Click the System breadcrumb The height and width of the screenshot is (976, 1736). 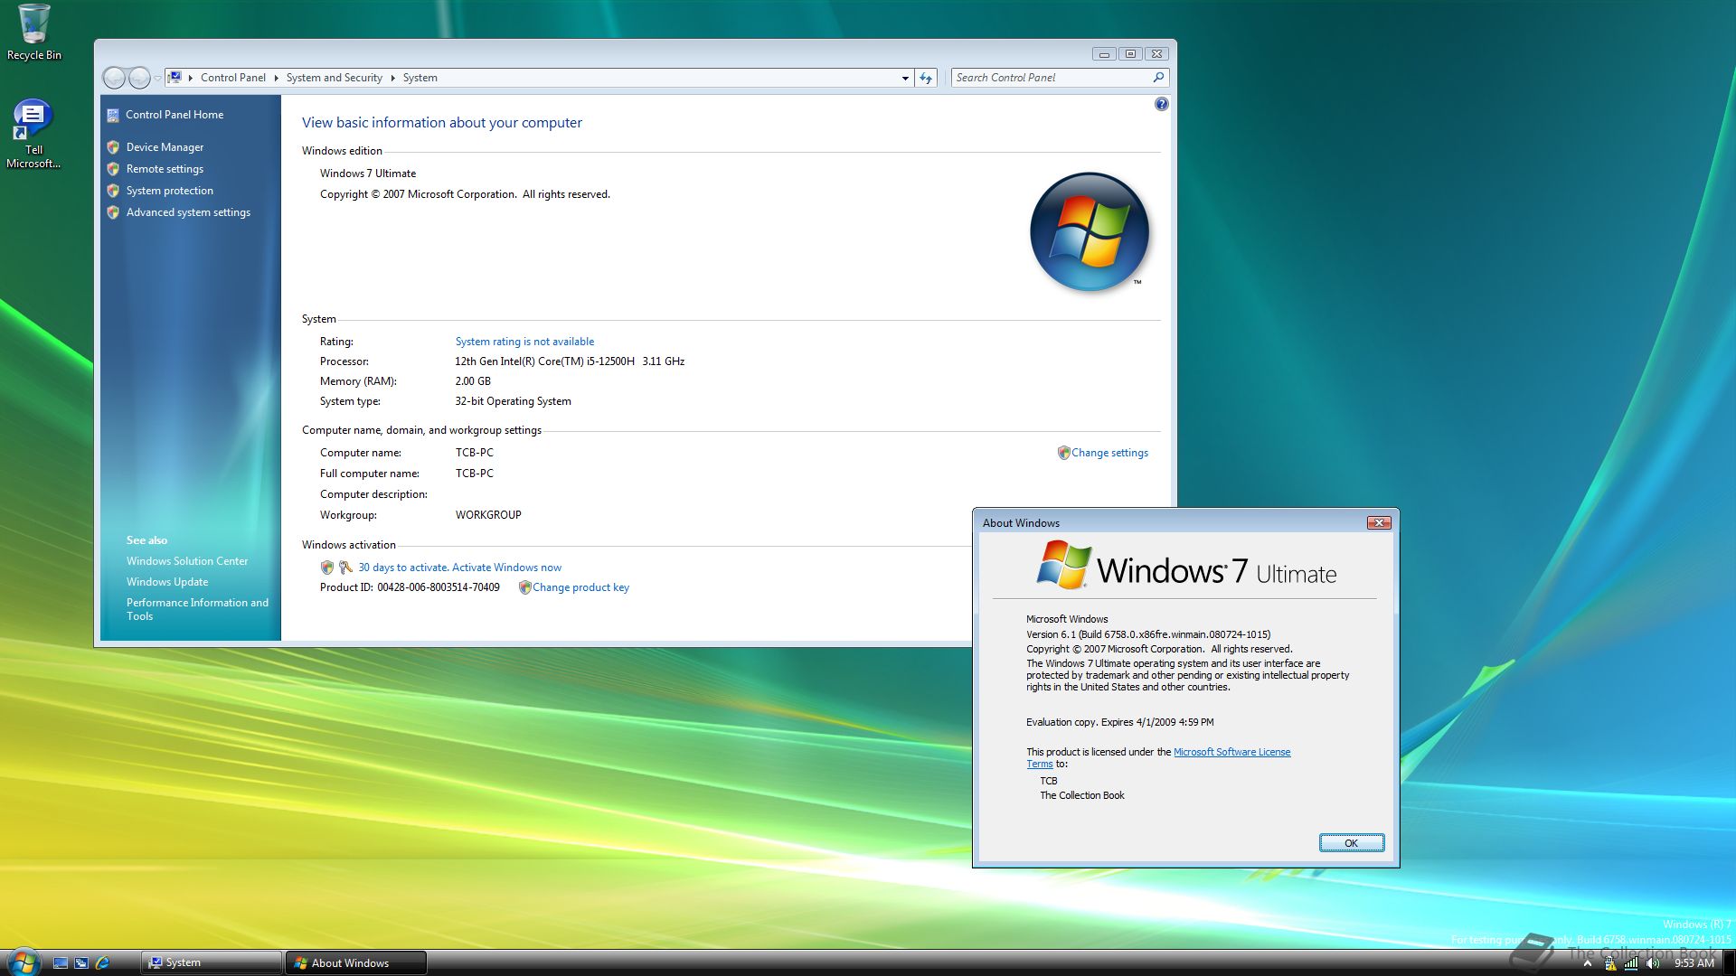pos(420,78)
